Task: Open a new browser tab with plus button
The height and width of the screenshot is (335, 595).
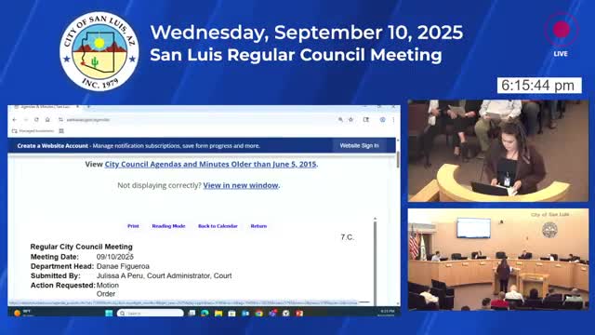Action: click(88, 107)
